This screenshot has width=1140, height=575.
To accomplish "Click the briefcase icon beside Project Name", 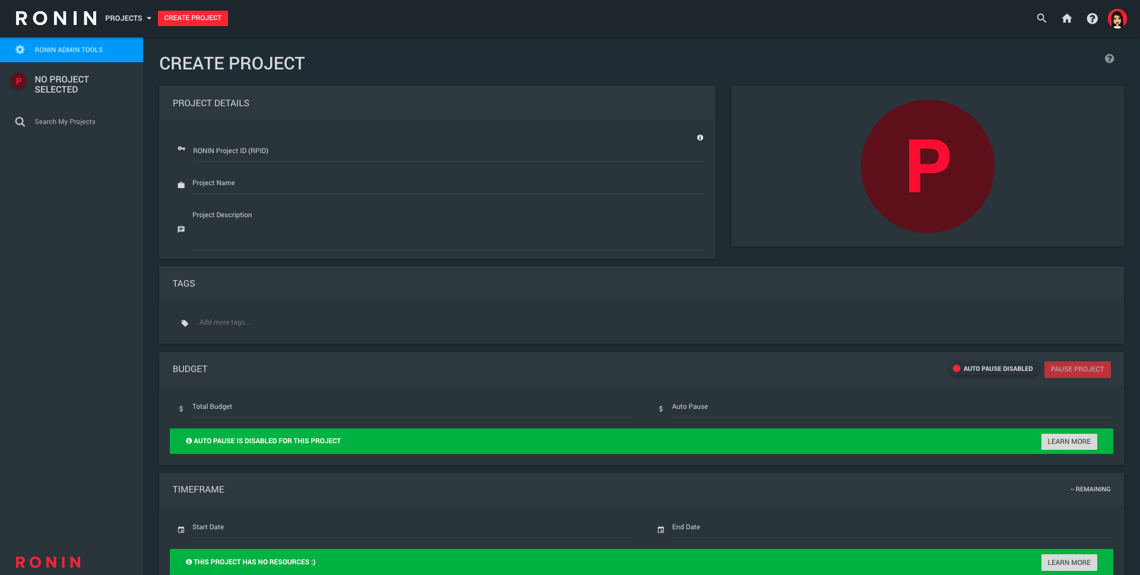I will coord(181,185).
